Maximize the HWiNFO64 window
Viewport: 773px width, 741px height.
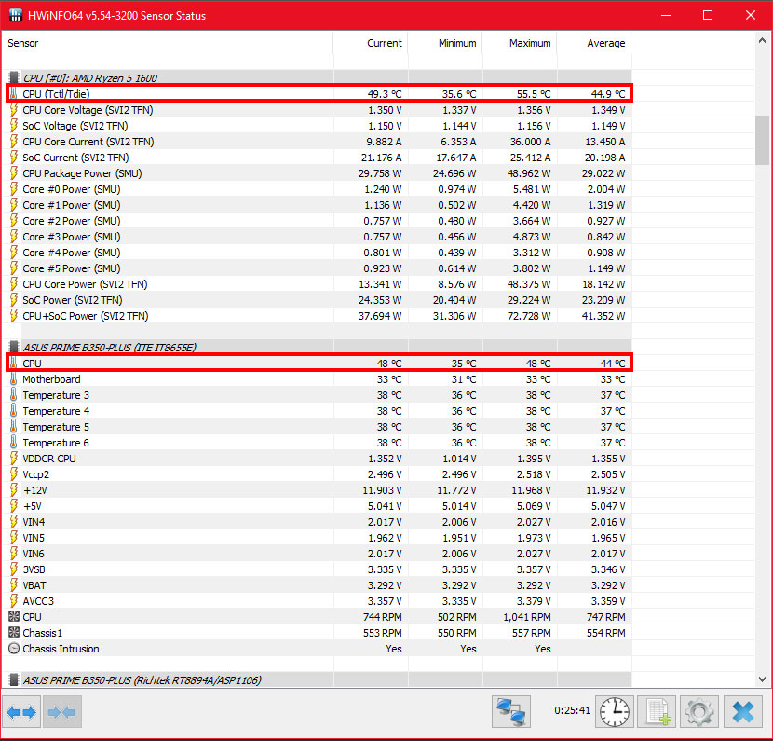[708, 15]
